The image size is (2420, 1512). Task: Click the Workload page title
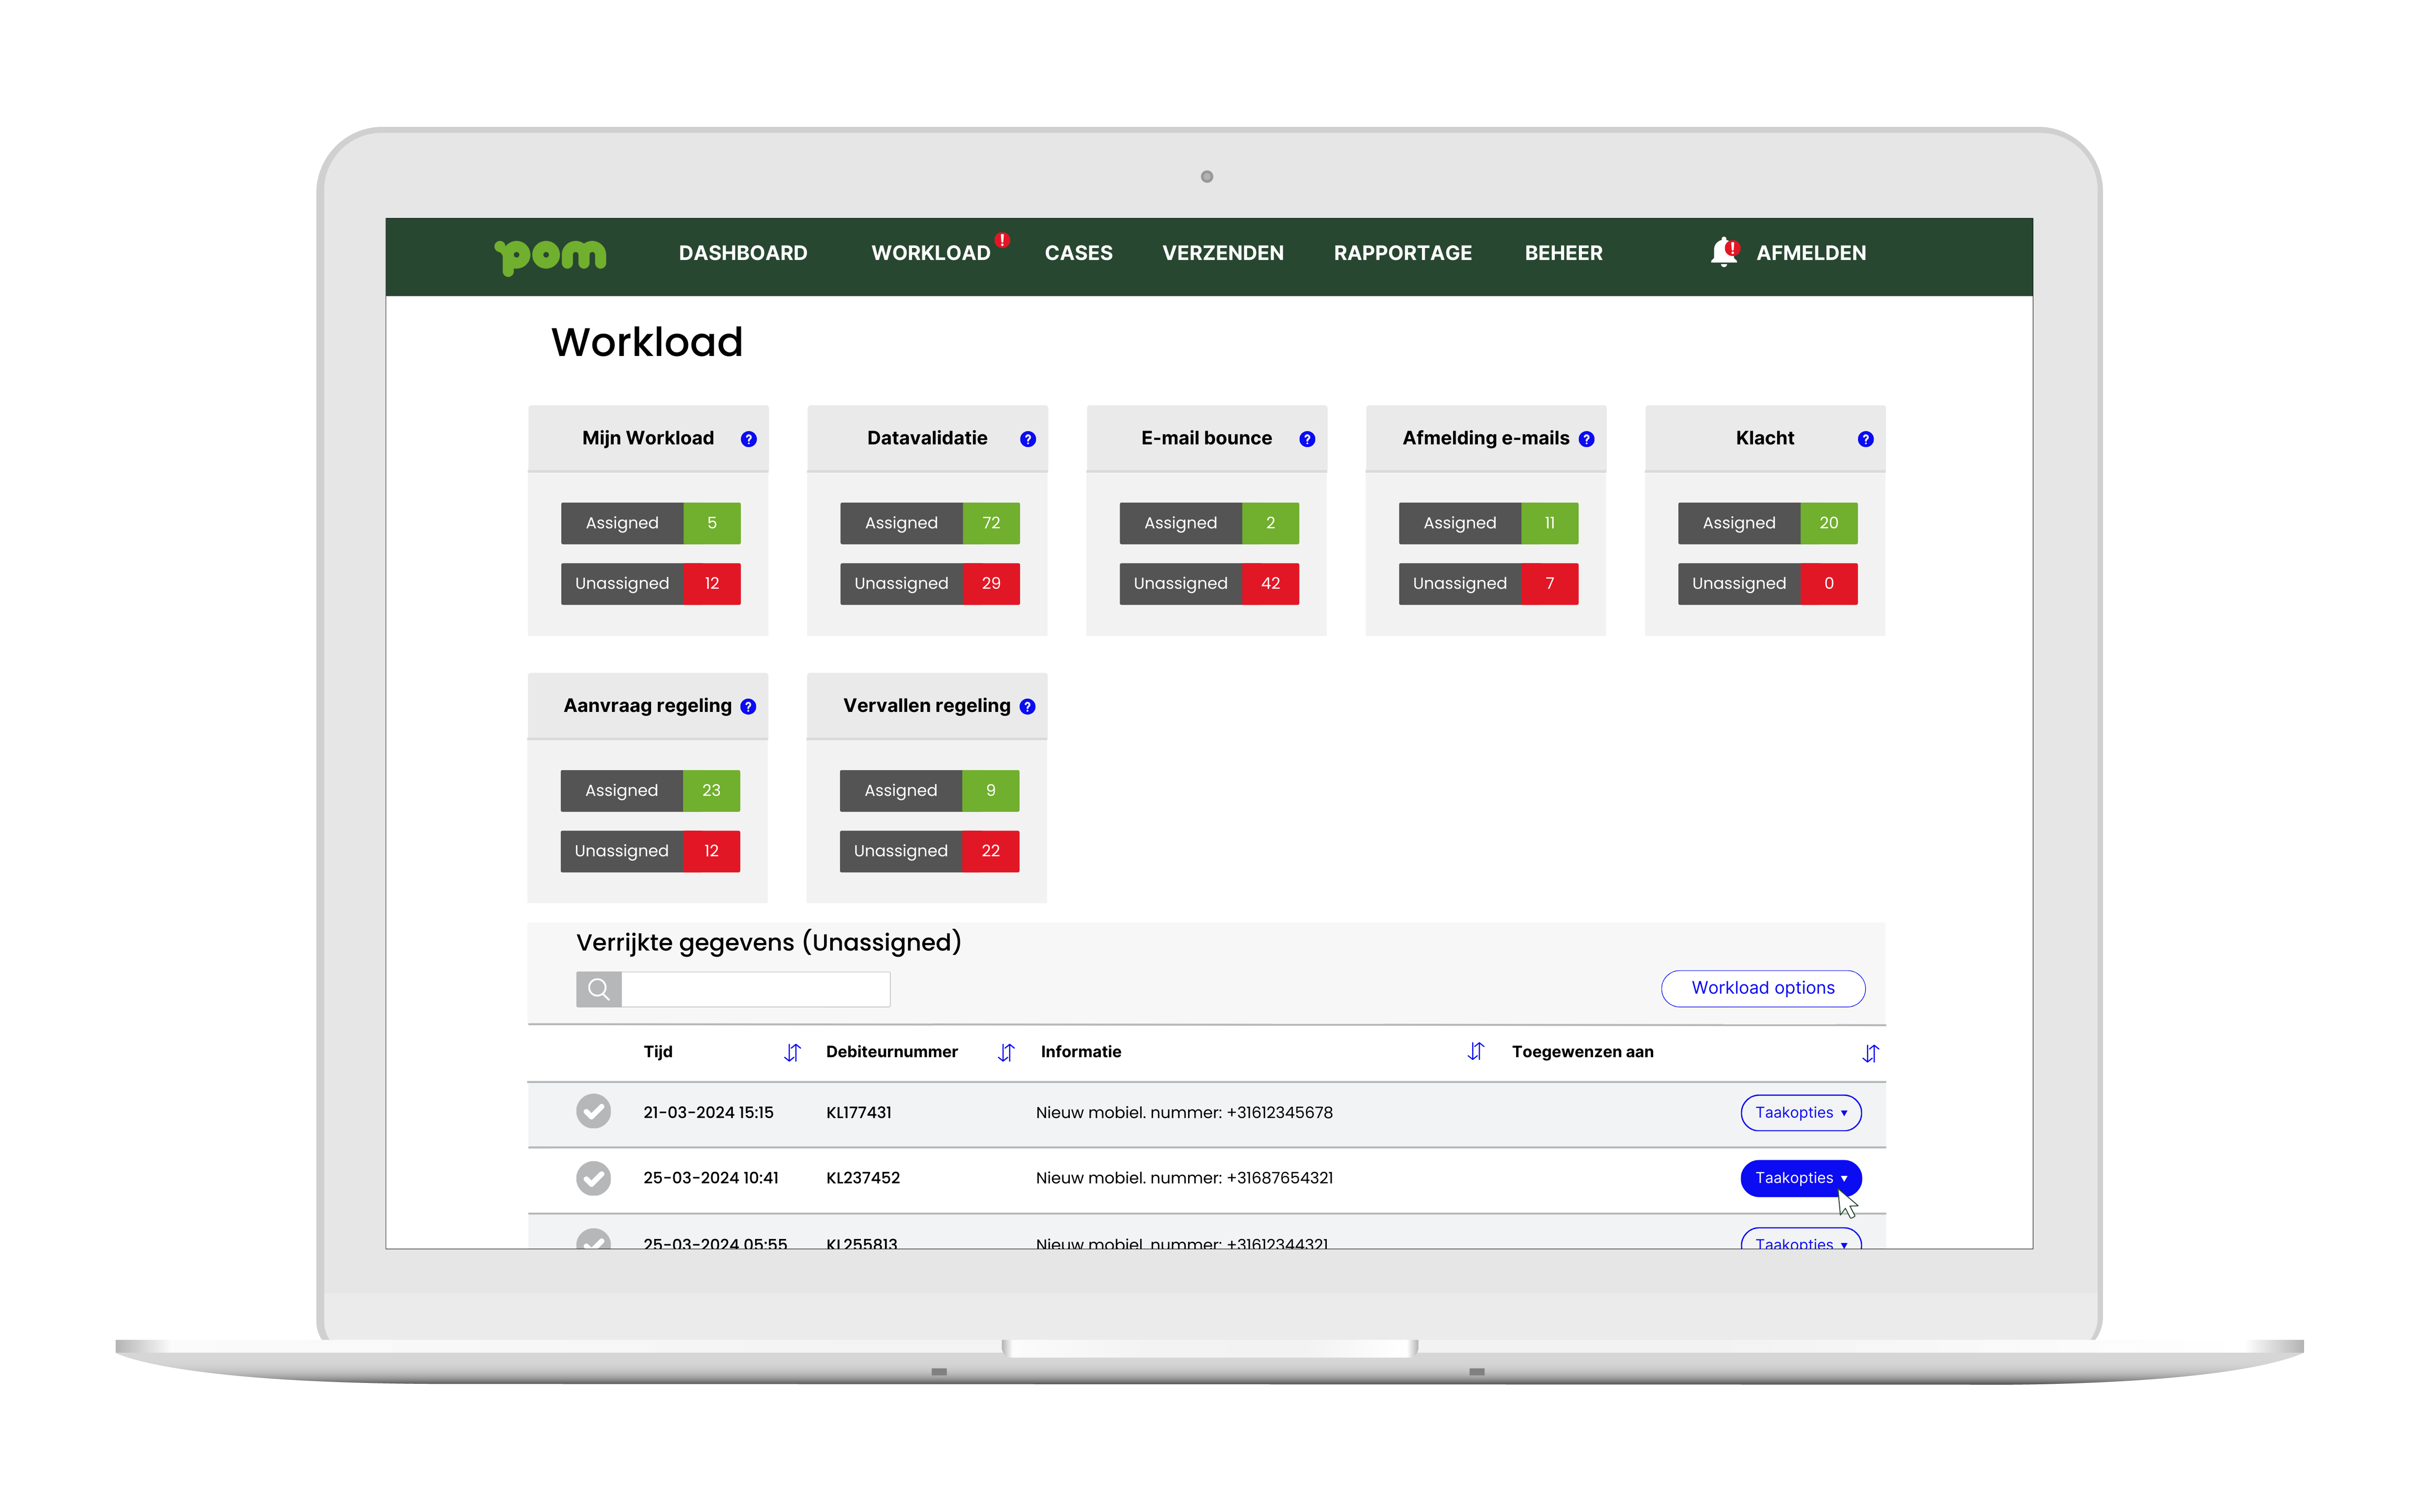tap(647, 342)
